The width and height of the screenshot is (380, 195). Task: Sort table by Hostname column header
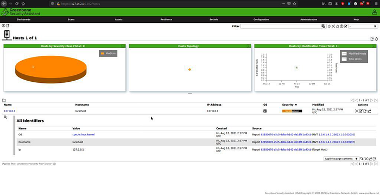82,105
